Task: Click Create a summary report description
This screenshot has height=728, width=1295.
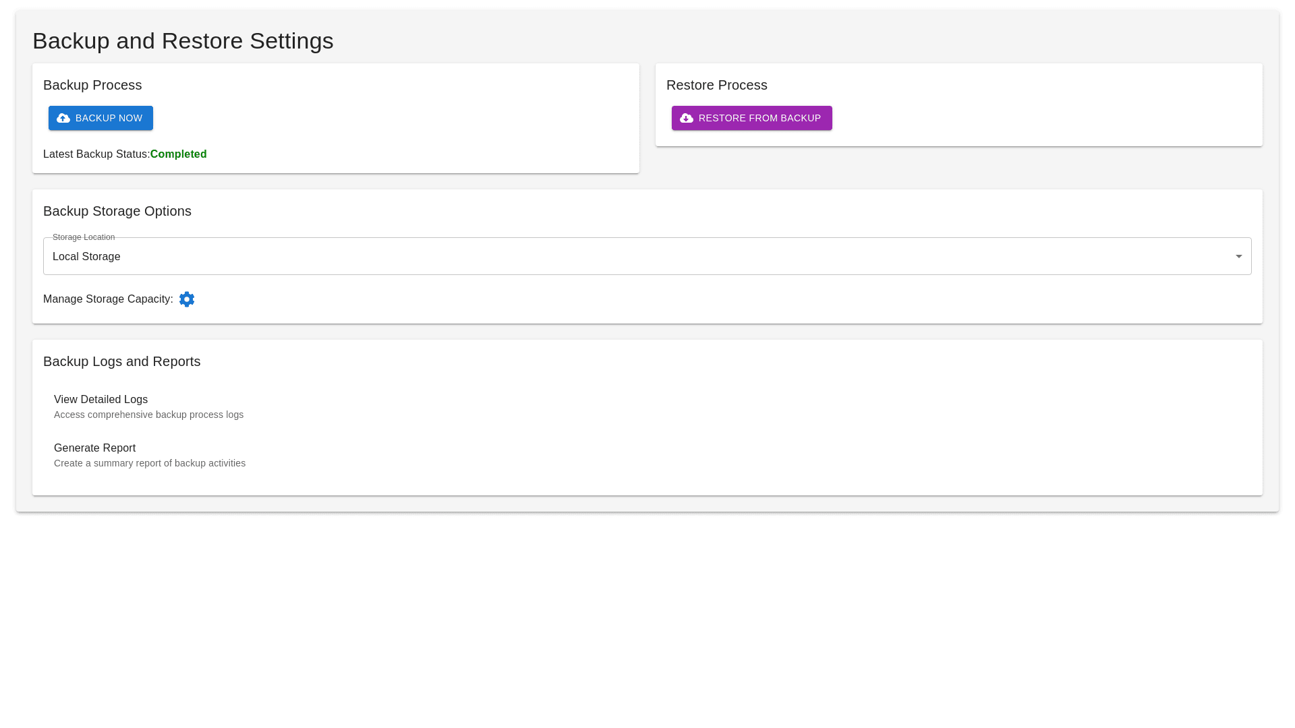Action: point(150,463)
